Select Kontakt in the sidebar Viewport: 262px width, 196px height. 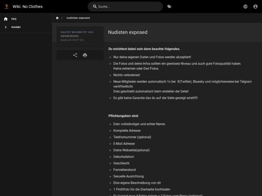pyautogui.click(x=16, y=27)
